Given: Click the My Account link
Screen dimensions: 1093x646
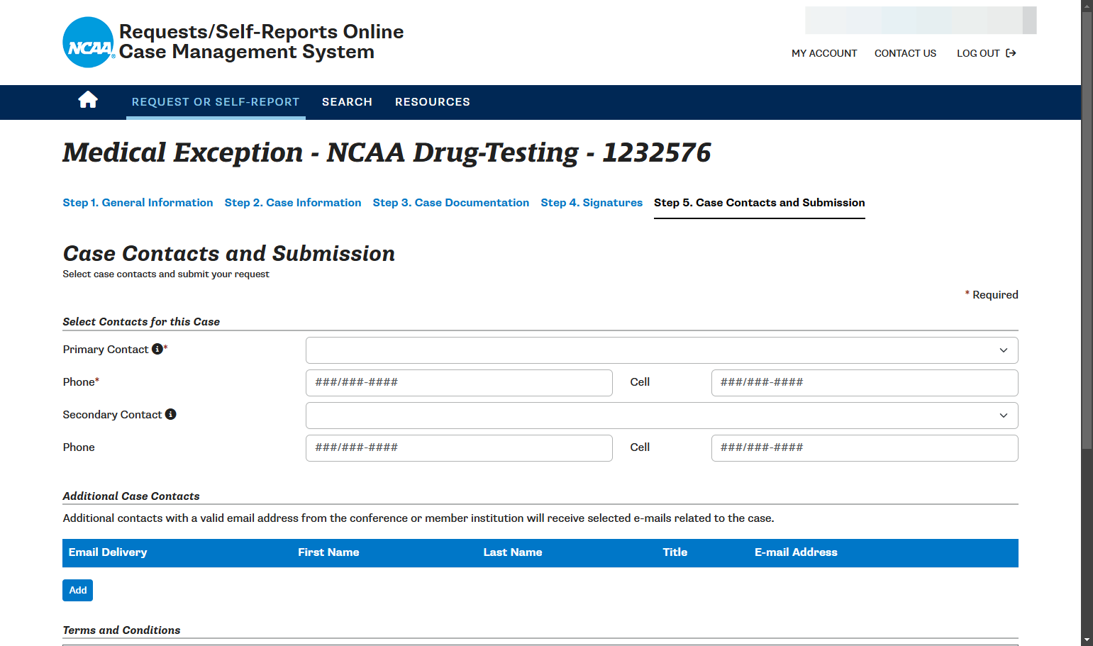Looking at the screenshot, I should point(824,53).
